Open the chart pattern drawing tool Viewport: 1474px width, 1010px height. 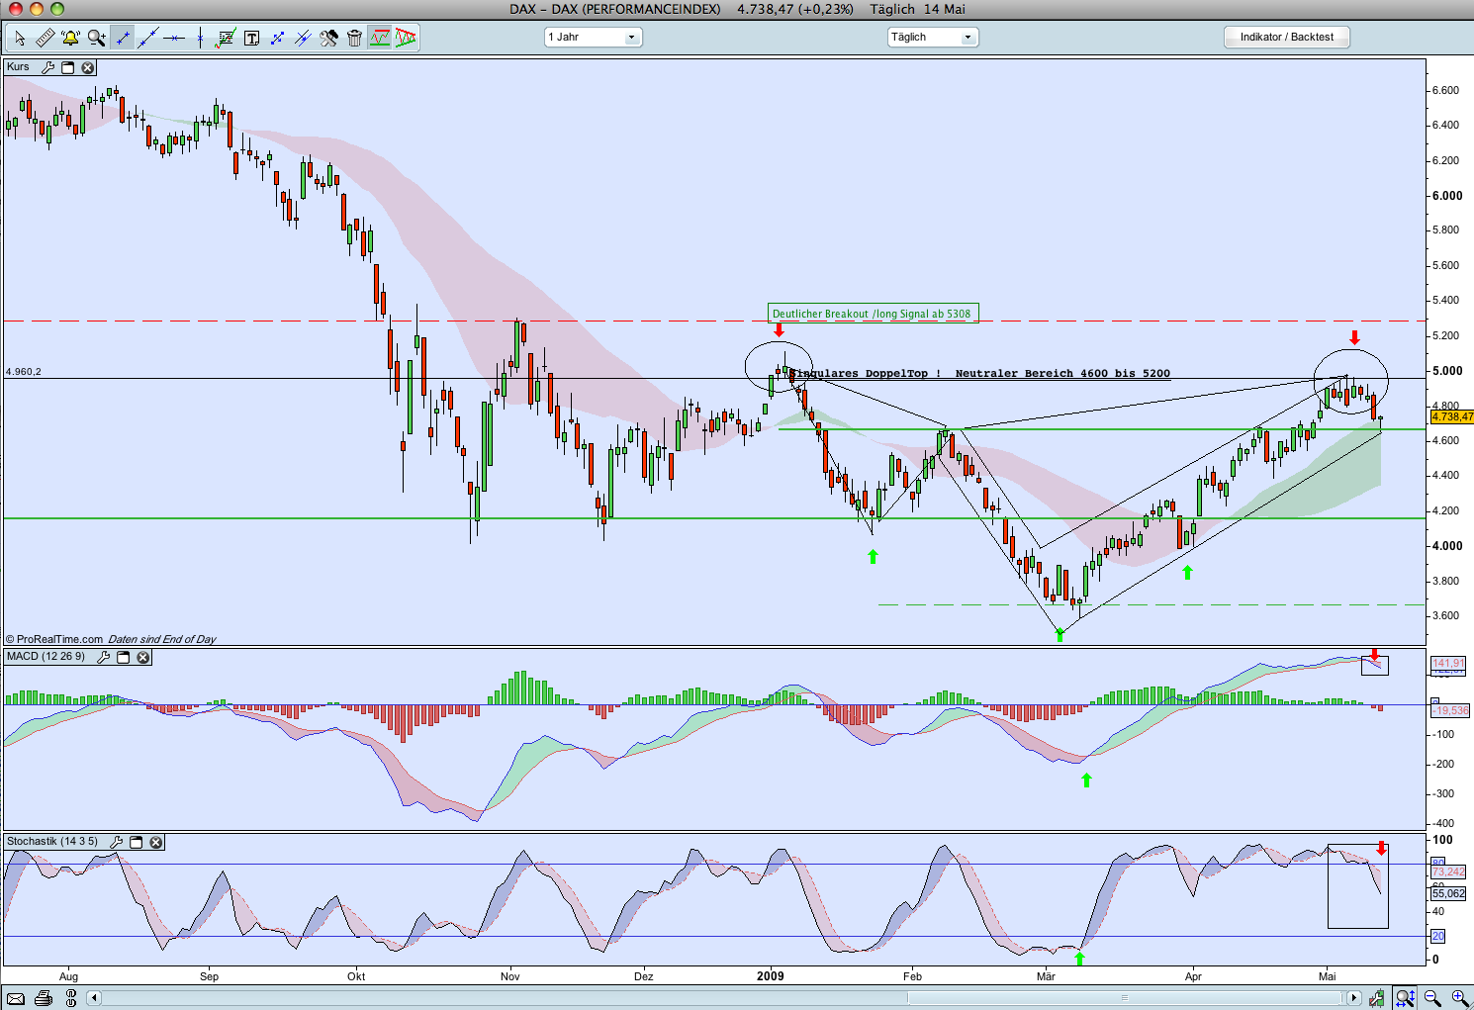click(226, 38)
